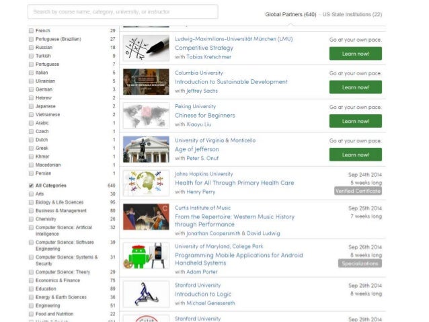The width and height of the screenshot is (429, 322).
Task: Check the Energy & Earth Sciences filter
Action: click(x=31, y=297)
